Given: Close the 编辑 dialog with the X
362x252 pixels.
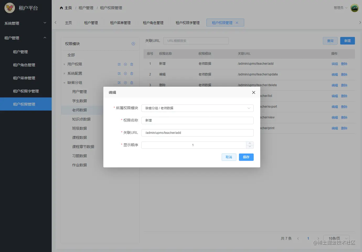Looking at the screenshot, I should [x=254, y=92].
